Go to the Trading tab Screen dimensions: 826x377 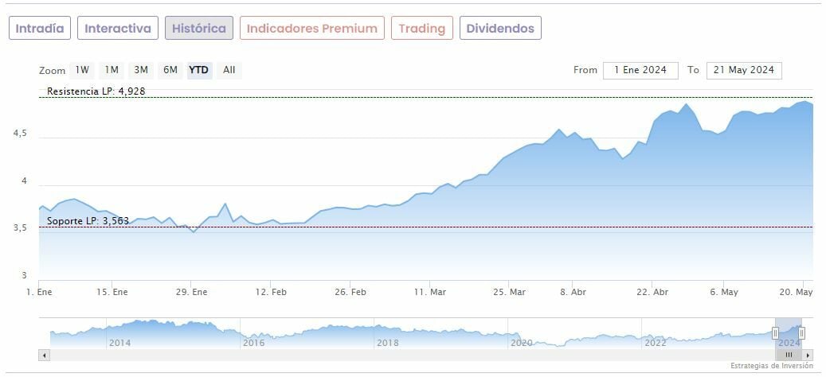click(422, 29)
